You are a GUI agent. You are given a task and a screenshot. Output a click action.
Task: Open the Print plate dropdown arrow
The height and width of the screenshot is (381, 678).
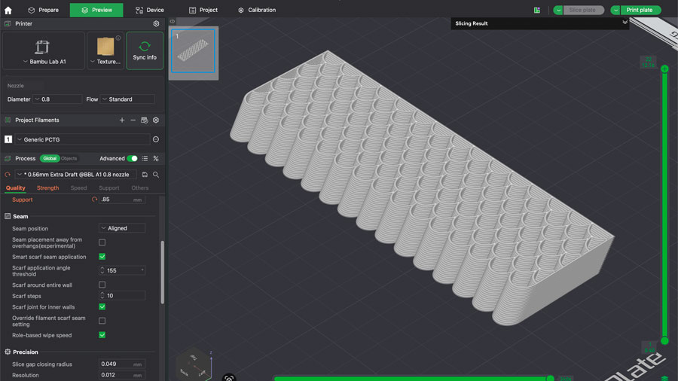615,10
